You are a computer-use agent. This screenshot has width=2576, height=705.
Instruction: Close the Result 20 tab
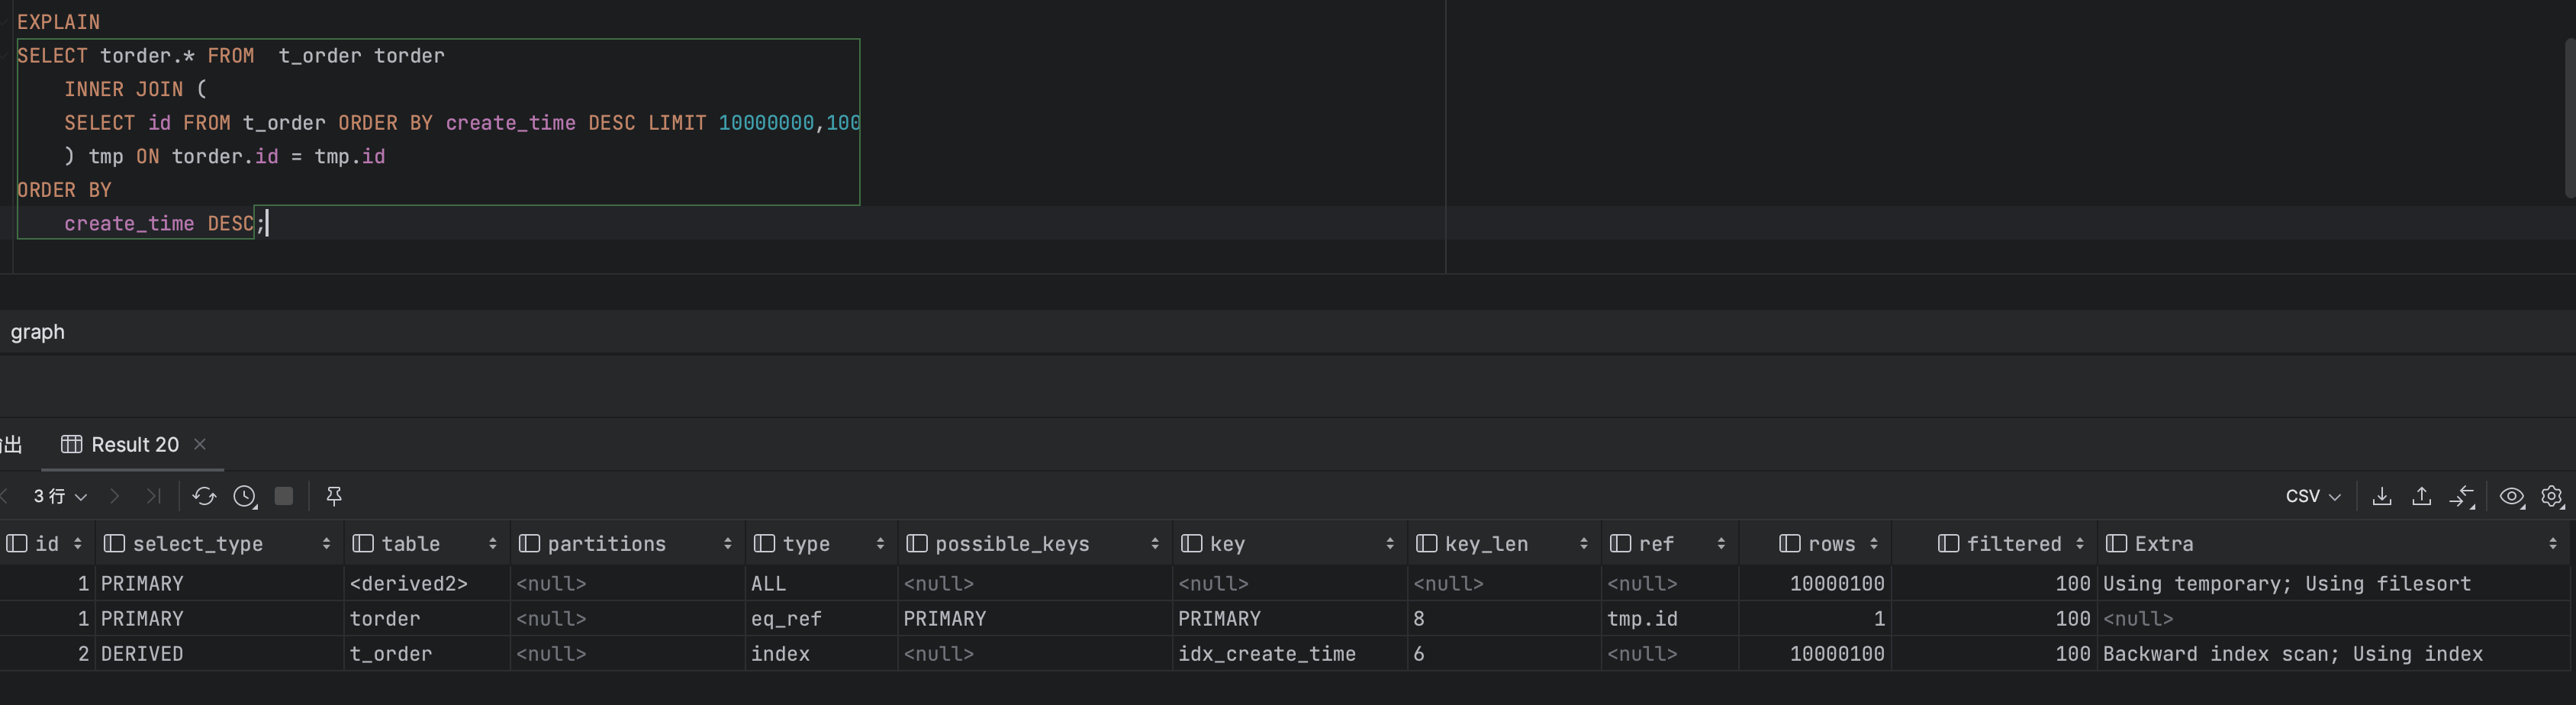[200, 444]
